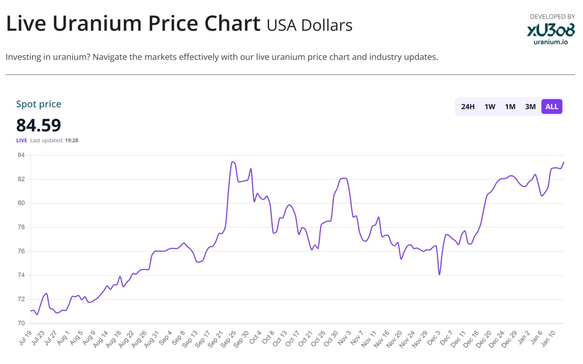Click the 84.59 spot price value
Image resolution: width=583 pixels, height=364 pixels.
click(x=39, y=125)
